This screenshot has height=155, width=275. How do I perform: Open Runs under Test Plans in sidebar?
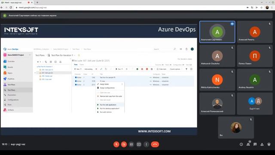(x=9, y=105)
